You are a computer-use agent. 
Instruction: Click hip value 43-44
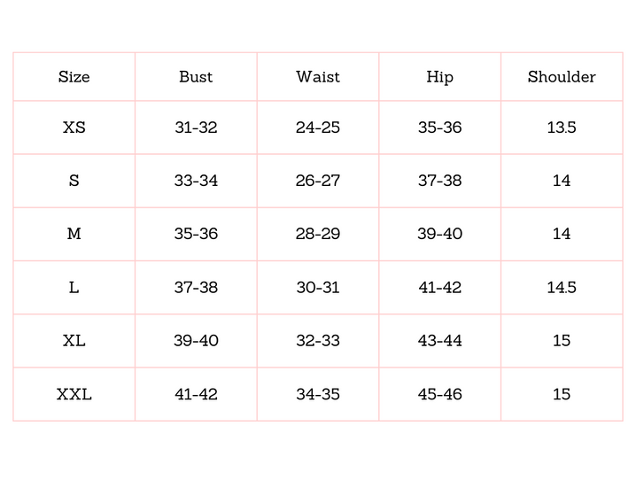tap(439, 341)
